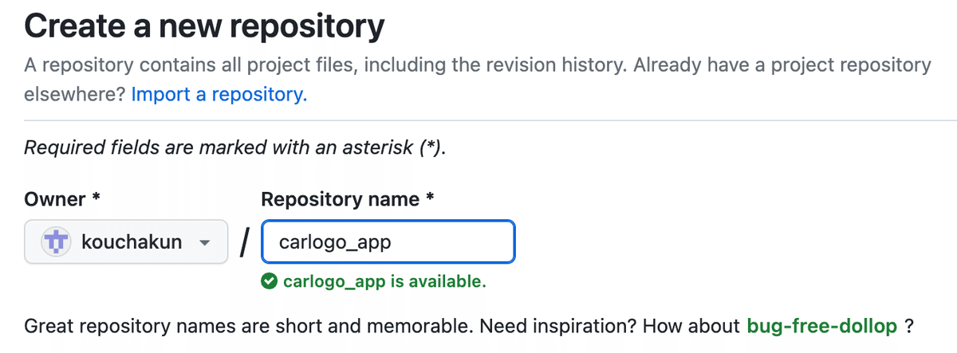Viewport: 957px width, 353px height.
Task: Open the Import a repository link
Action: click(x=219, y=94)
